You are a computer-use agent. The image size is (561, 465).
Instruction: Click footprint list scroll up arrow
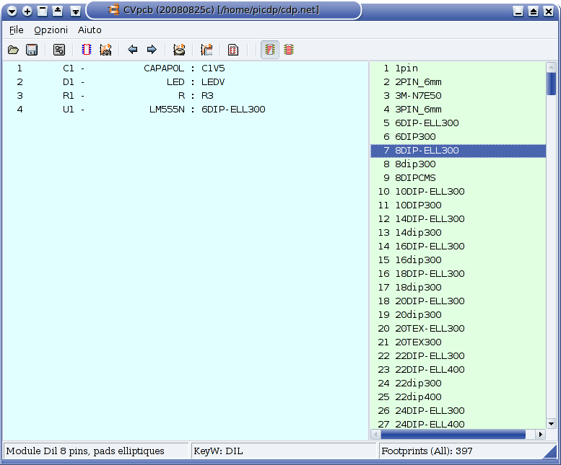click(551, 67)
